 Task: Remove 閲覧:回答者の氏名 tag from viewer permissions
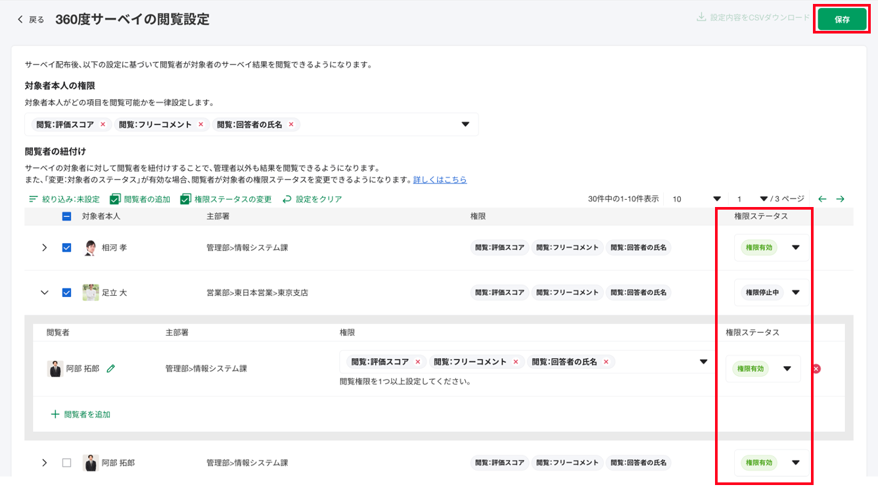605,361
